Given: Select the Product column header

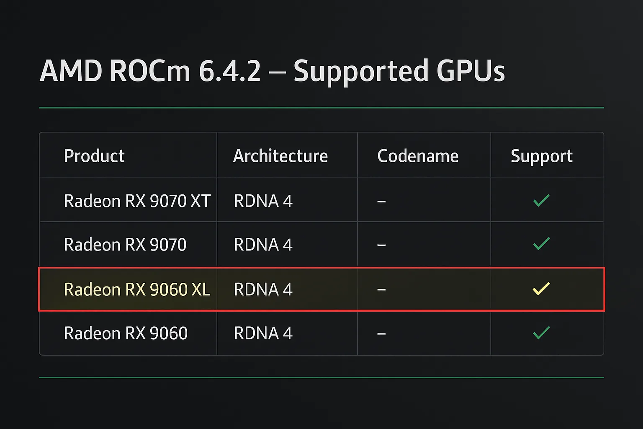Looking at the screenshot, I should pyautogui.click(x=94, y=156).
